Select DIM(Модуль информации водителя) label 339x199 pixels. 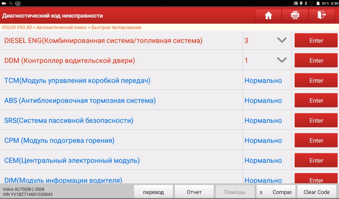coord(63,180)
